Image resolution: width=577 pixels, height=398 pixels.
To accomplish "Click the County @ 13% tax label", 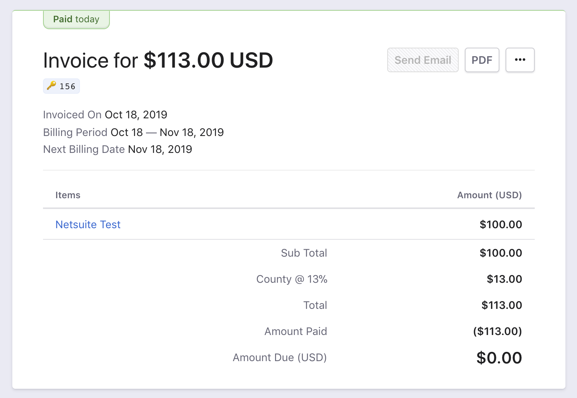I will tap(292, 279).
